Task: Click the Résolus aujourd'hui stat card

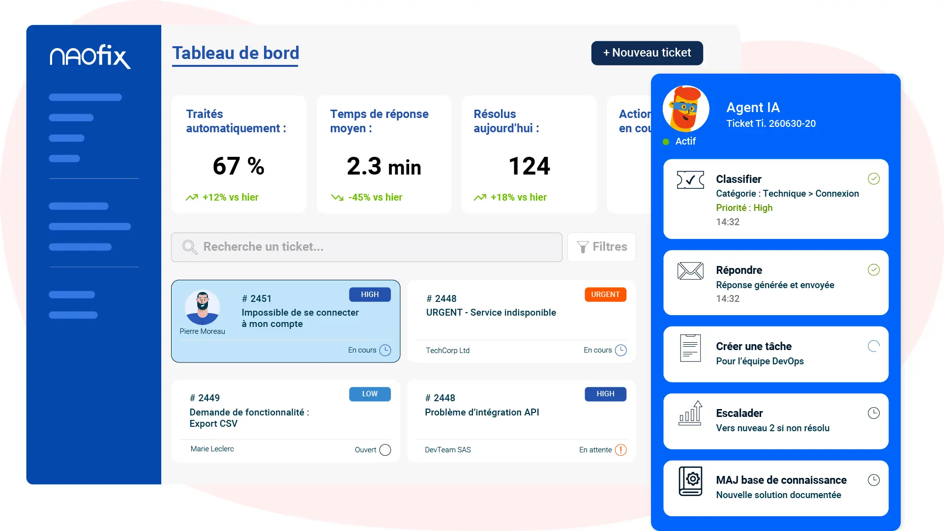Action: 529,154
